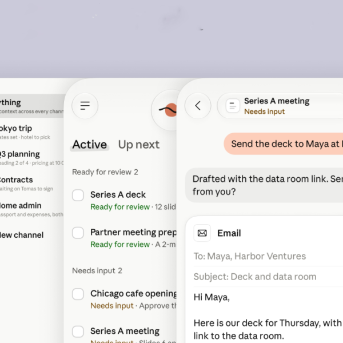
Task: Open the list filter menu icon
Action: 85,106
